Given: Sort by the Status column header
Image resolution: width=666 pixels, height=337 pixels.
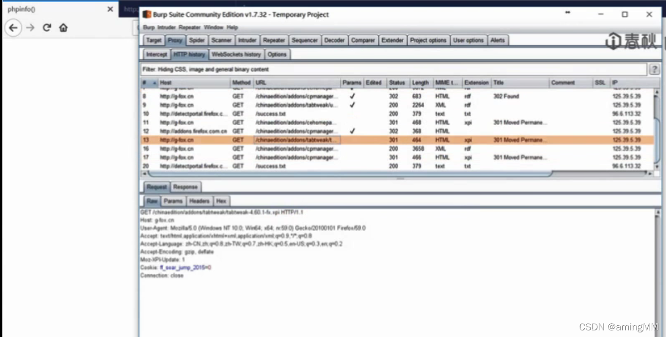Looking at the screenshot, I should click(398, 82).
